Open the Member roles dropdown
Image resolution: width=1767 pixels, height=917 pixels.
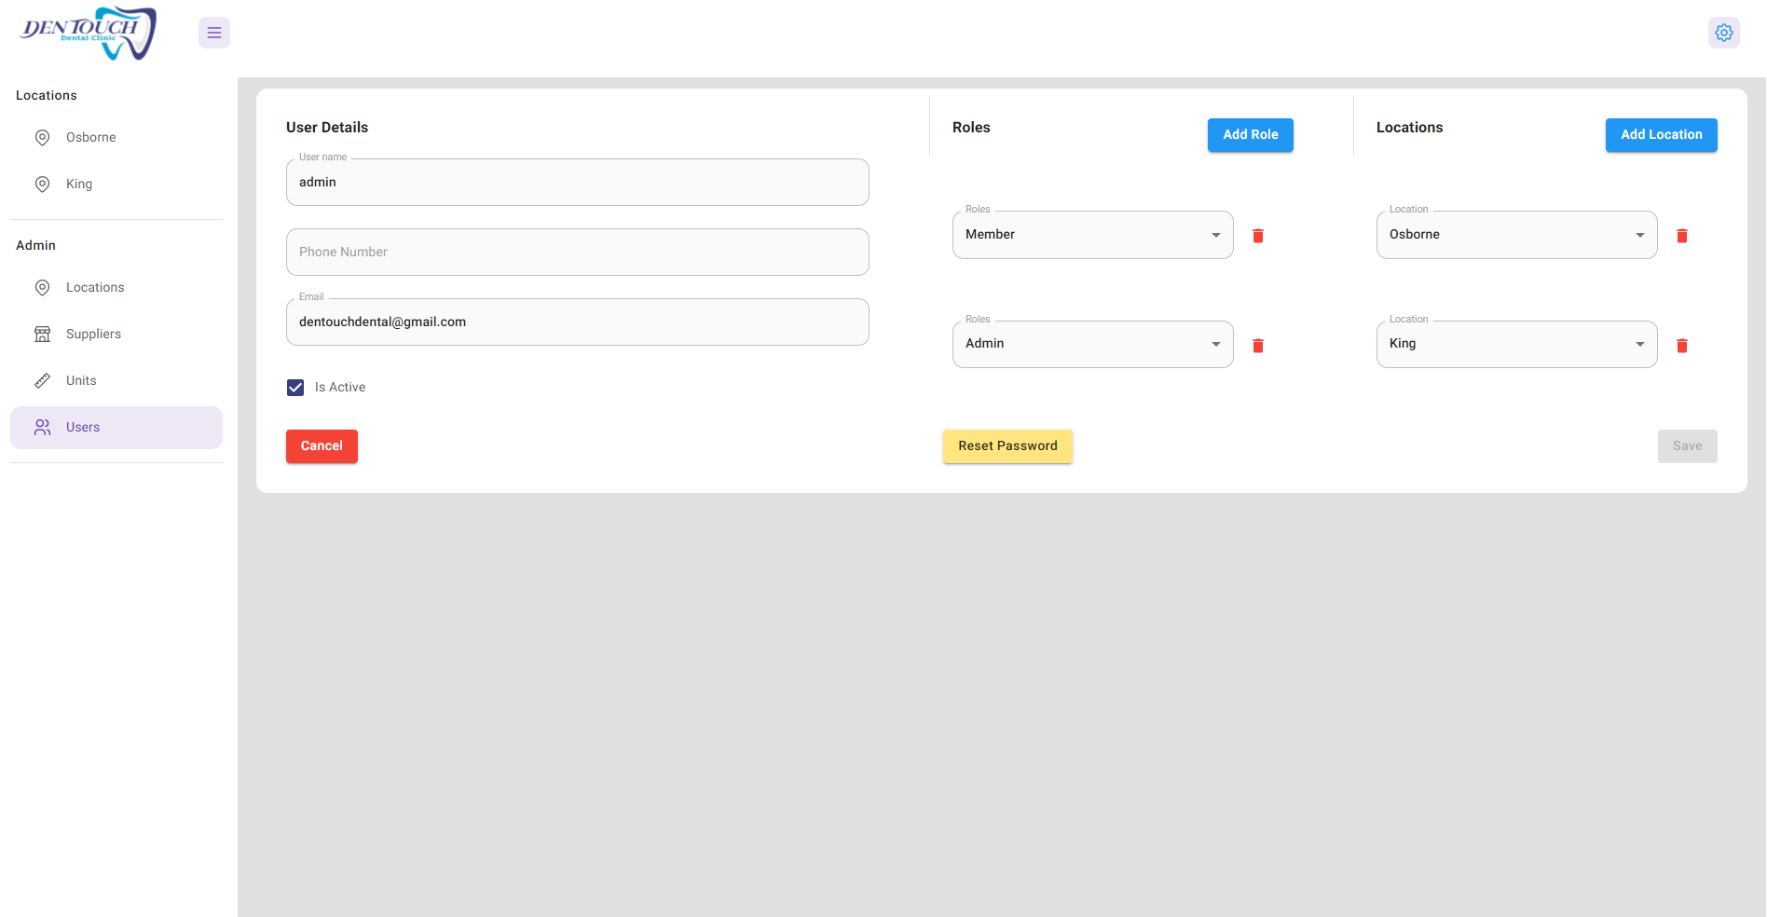1093,235
